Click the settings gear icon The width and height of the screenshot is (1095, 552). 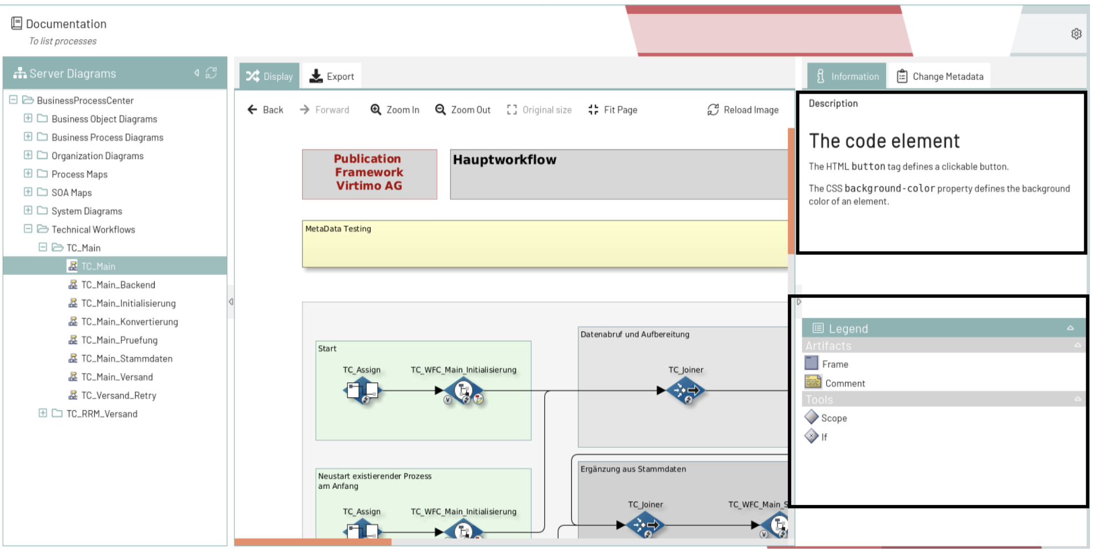point(1076,34)
